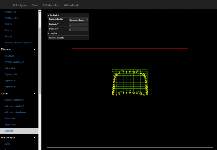Collapse the Diversos section arrow

tap(34, 49)
